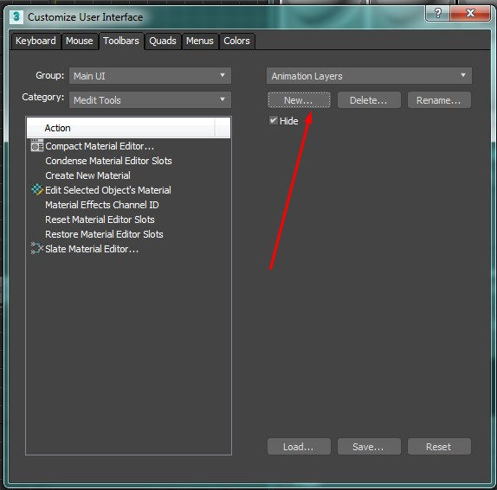Select Edit Selected Object's Material row text
This screenshot has height=490, width=497.
[x=108, y=190]
